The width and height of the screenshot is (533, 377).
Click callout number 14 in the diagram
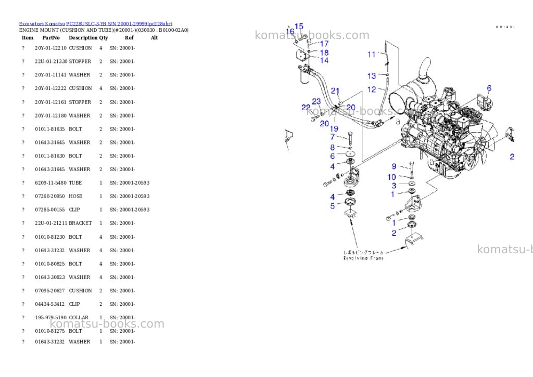(x=324, y=60)
